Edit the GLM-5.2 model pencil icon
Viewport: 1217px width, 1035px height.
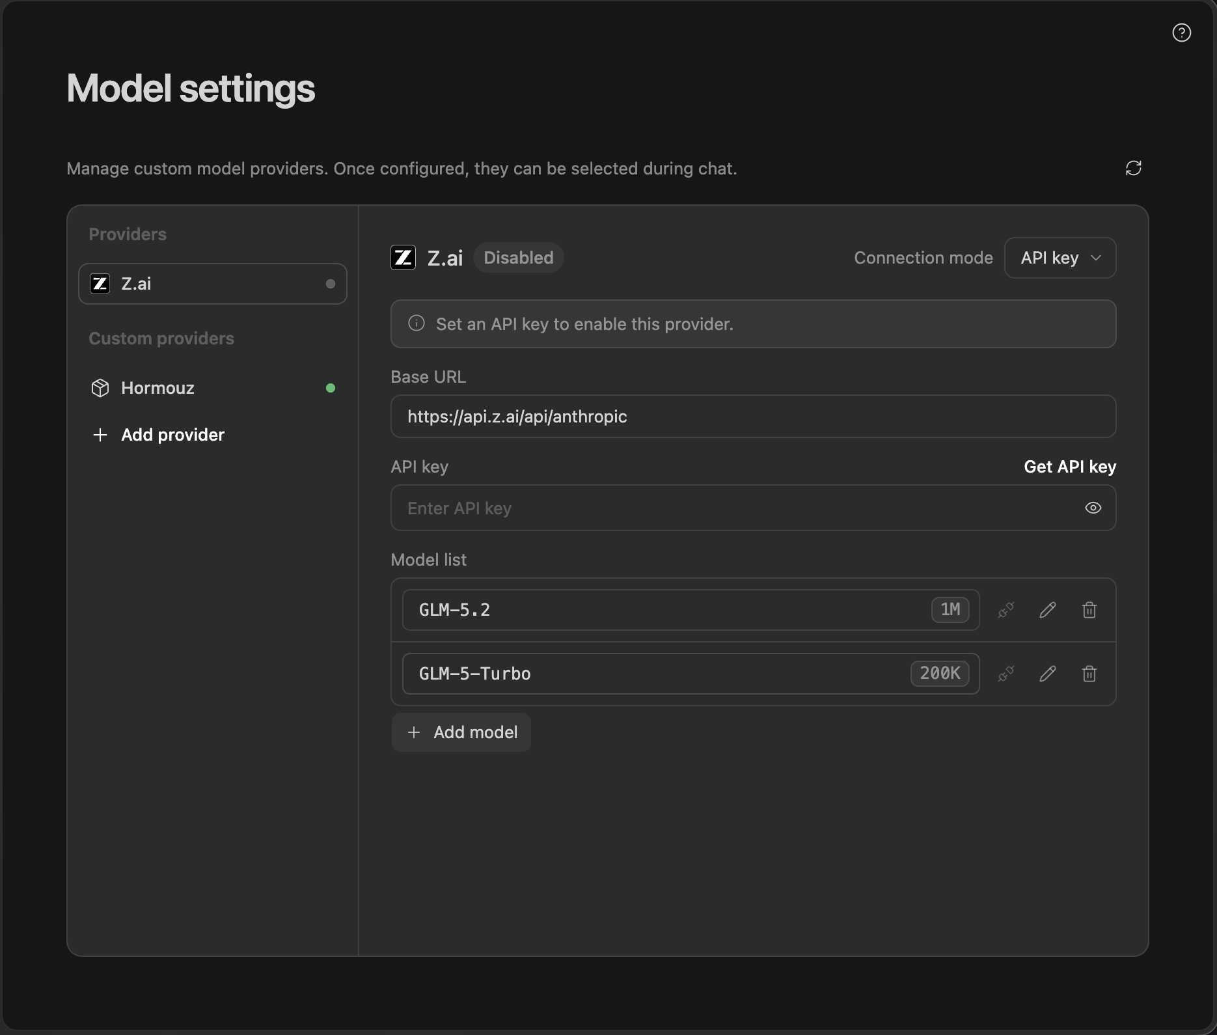pos(1048,610)
